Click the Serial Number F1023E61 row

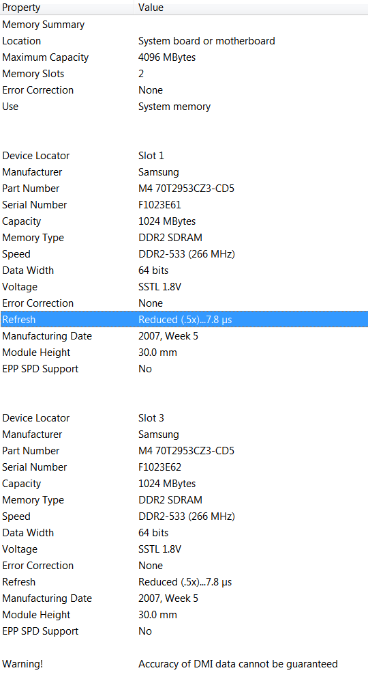tap(184, 205)
